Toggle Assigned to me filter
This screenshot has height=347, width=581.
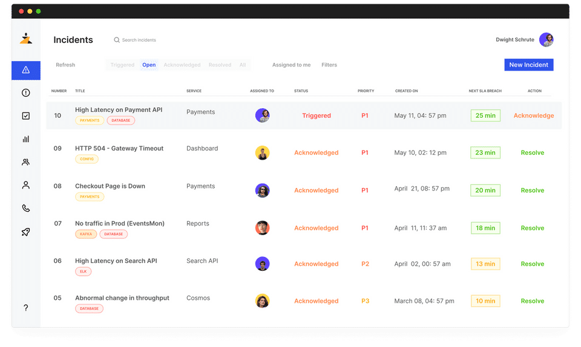click(x=291, y=65)
